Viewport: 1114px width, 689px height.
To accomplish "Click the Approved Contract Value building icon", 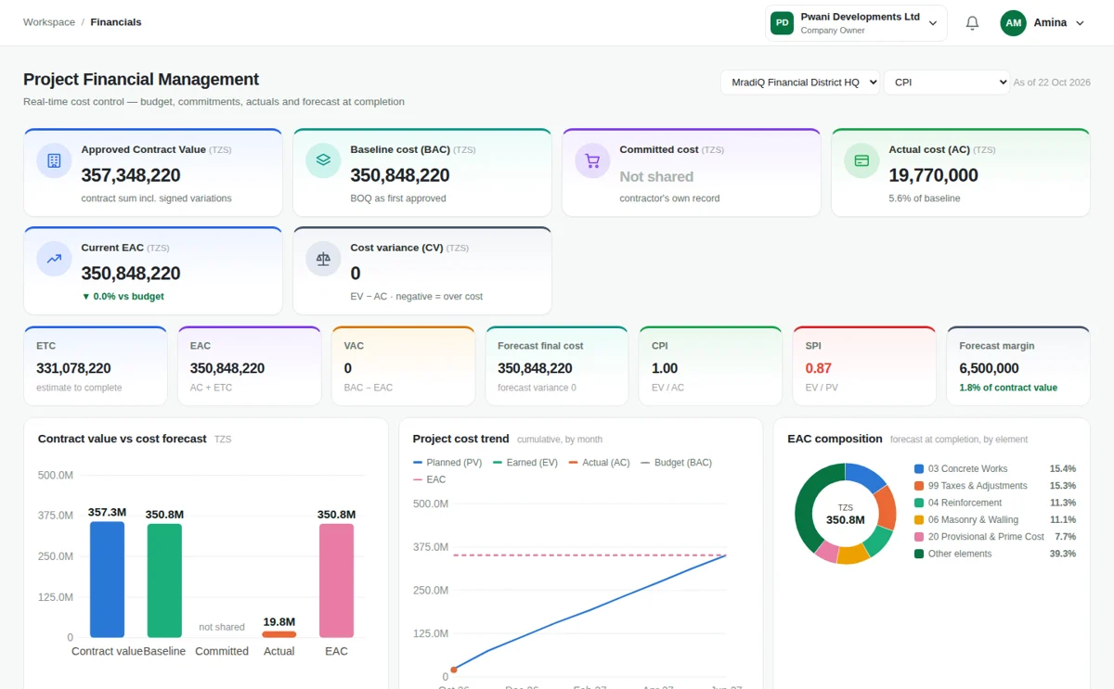I will point(54,160).
